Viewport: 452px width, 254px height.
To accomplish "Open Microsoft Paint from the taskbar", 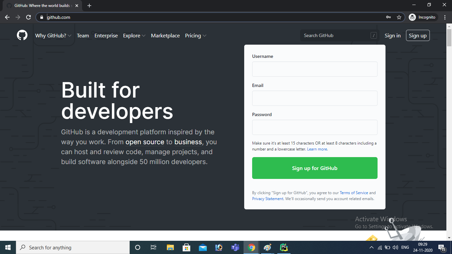I will pos(267,247).
